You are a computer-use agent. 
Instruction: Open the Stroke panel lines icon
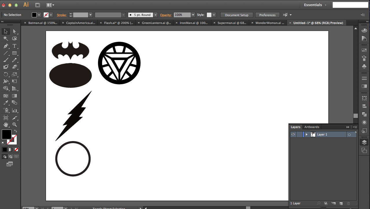[x=364, y=78]
